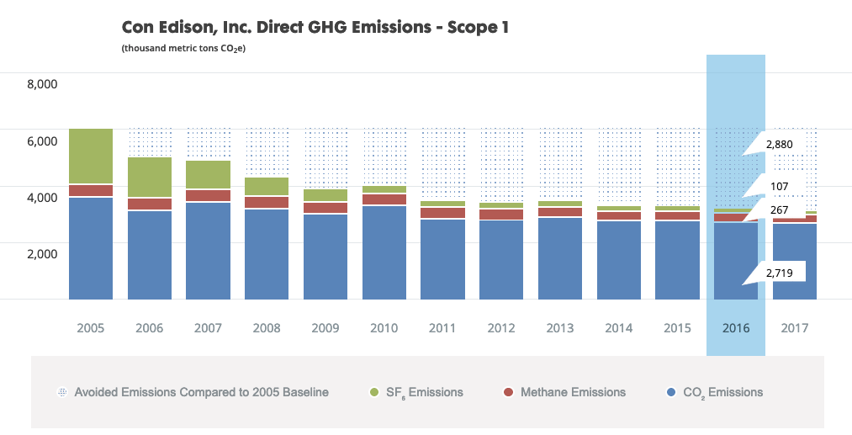Image resolution: width=852 pixels, height=435 pixels.
Task: Click the 2014 x-axis label
Action: [619, 328]
